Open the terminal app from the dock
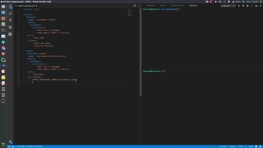This screenshot has height=148, width=263. [x=3, y=30]
